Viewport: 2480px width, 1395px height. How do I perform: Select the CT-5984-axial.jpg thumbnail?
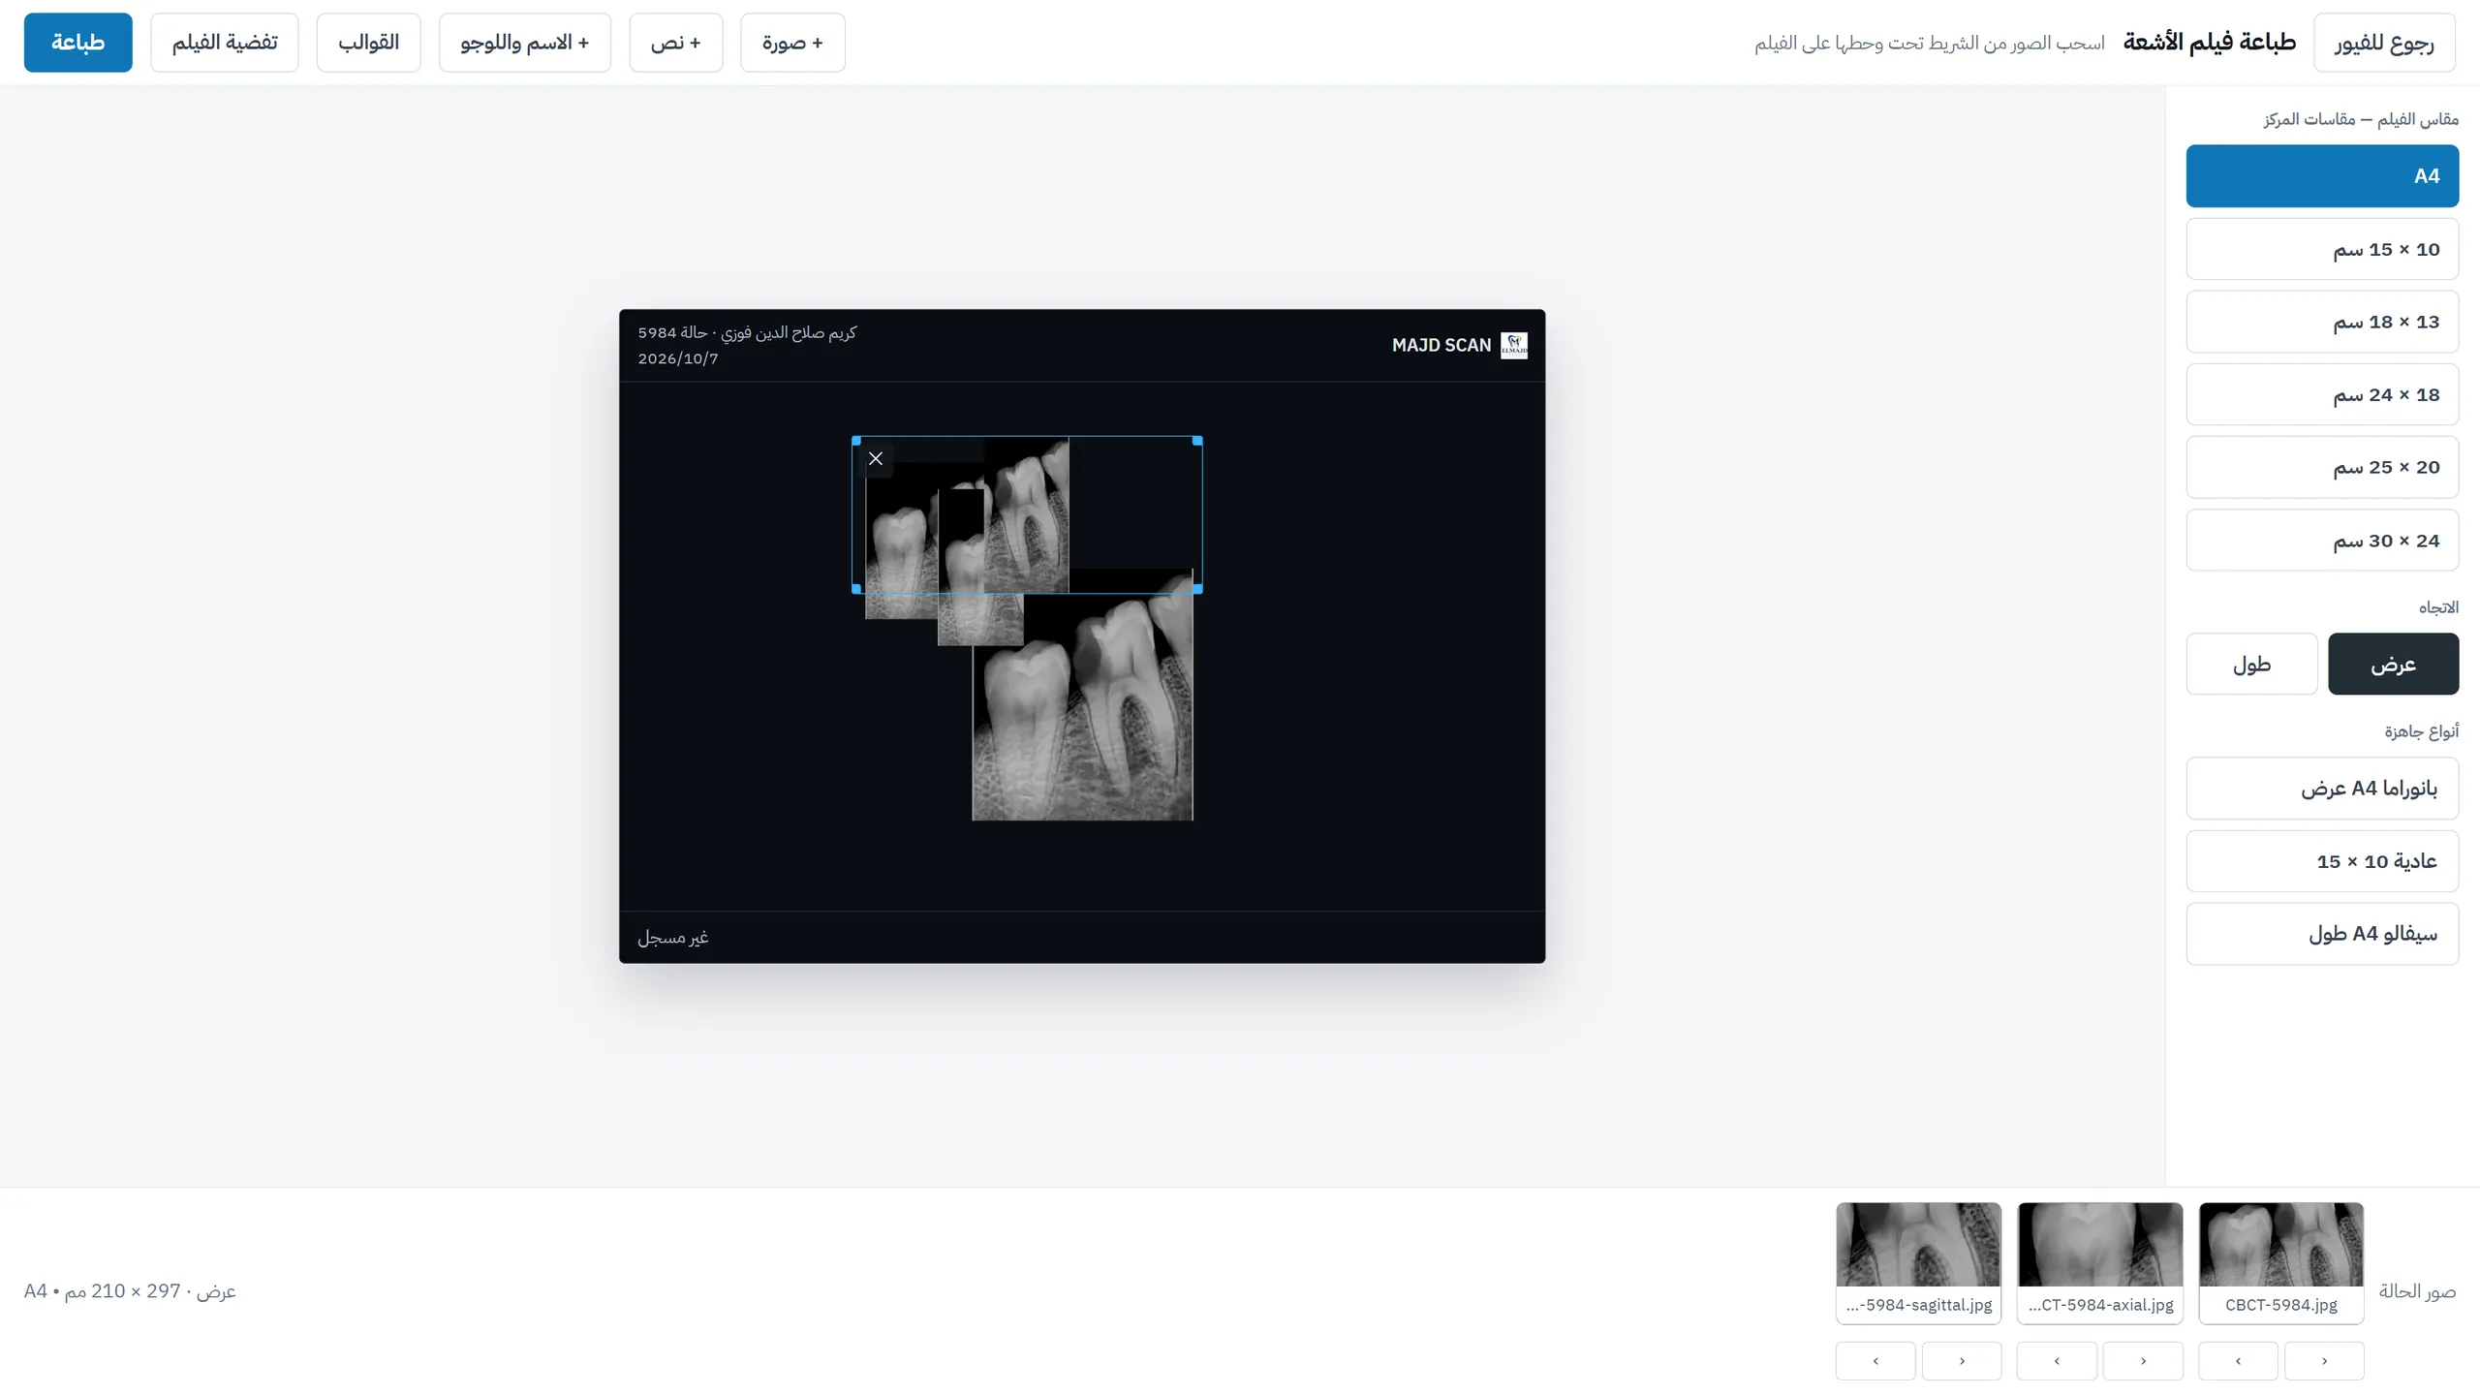pos(2100,1263)
